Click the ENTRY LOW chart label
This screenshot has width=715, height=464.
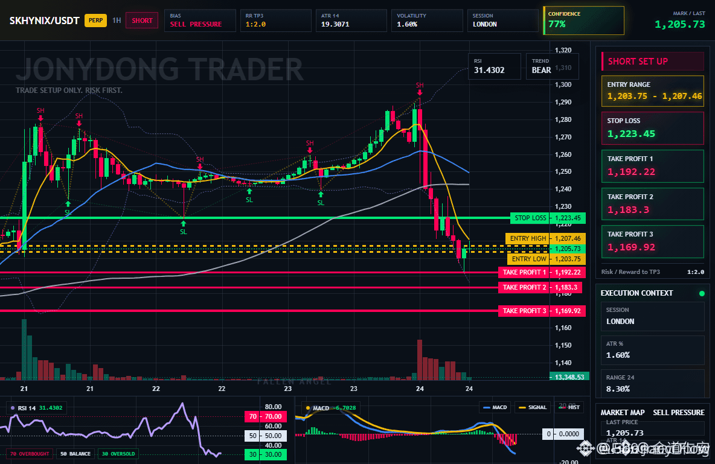click(528, 259)
